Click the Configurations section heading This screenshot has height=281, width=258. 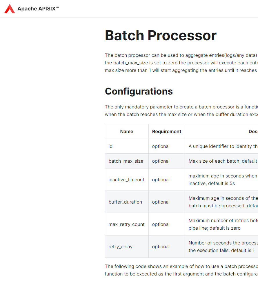coord(139,91)
